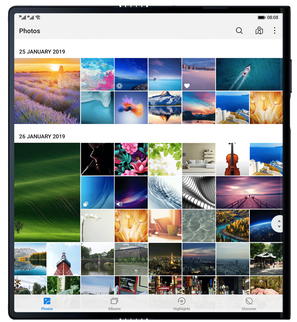Switch to the Highlights tab
The width and height of the screenshot is (297, 322).
point(181,304)
